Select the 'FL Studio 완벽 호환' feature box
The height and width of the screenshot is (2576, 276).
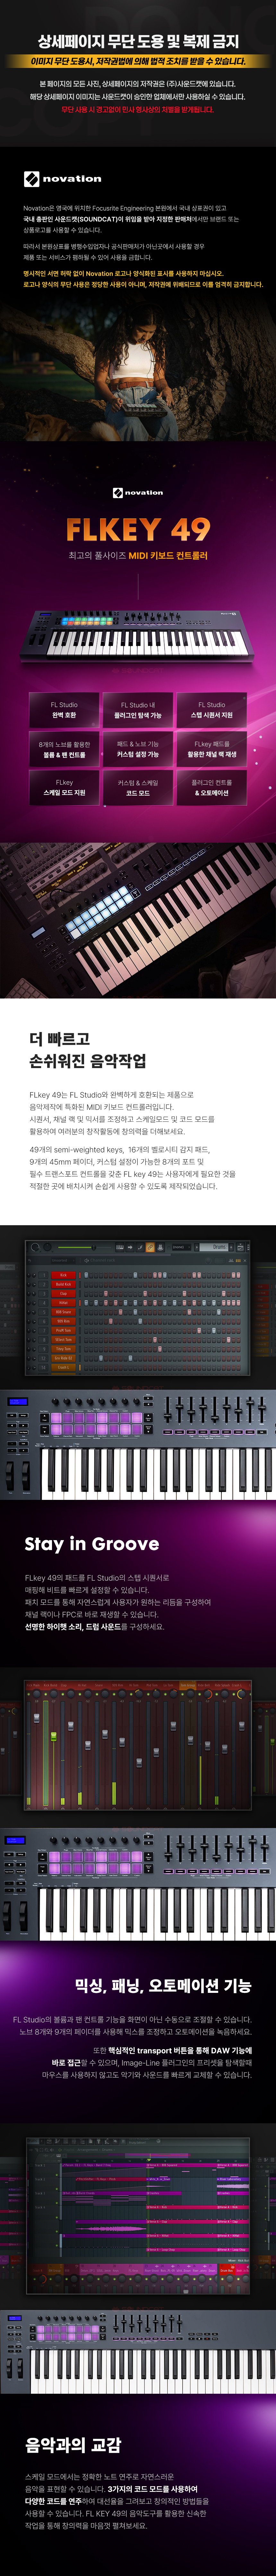(64, 710)
